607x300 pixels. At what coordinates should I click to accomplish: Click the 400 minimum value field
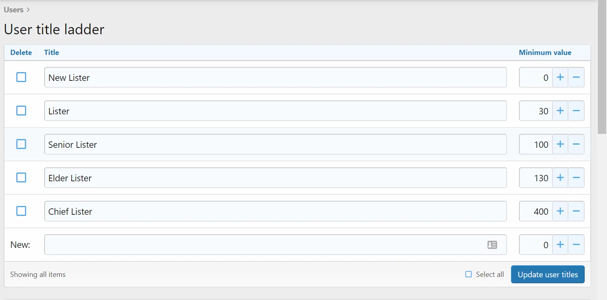pyautogui.click(x=536, y=211)
